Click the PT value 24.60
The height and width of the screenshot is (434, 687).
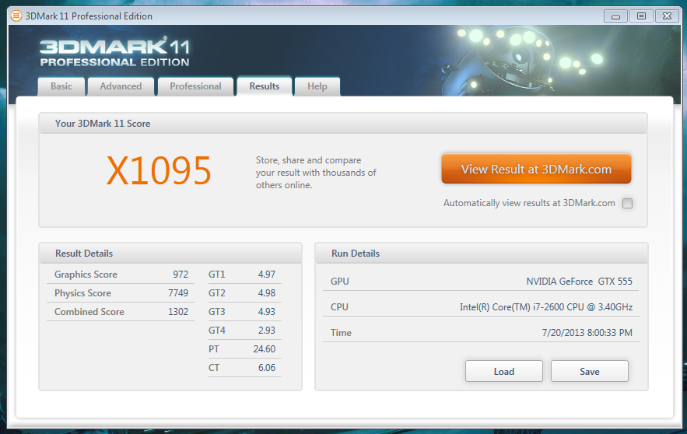[265, 349]
